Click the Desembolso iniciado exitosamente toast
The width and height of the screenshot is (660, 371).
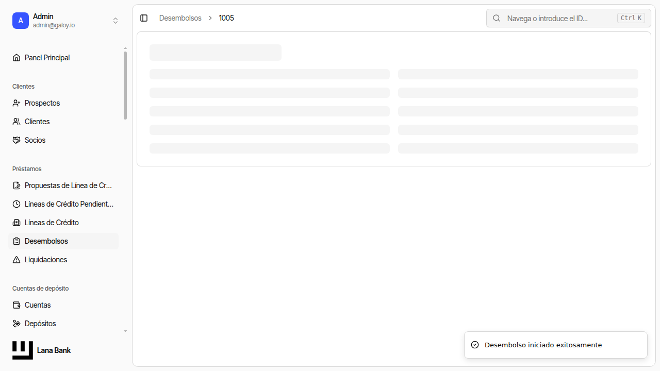tap(556, 345)
